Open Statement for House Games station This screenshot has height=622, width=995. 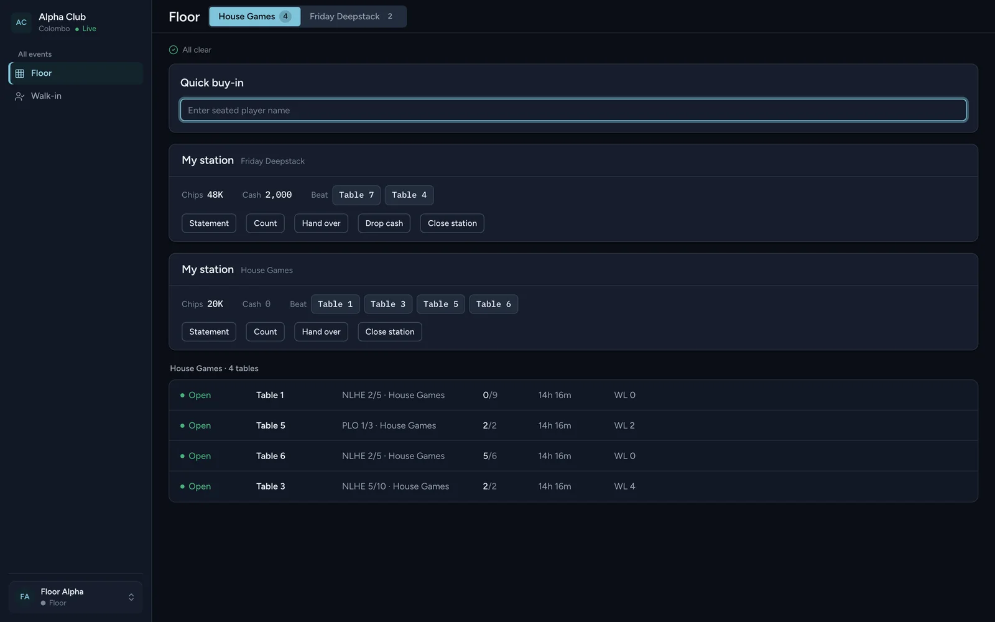coord(209,332)
